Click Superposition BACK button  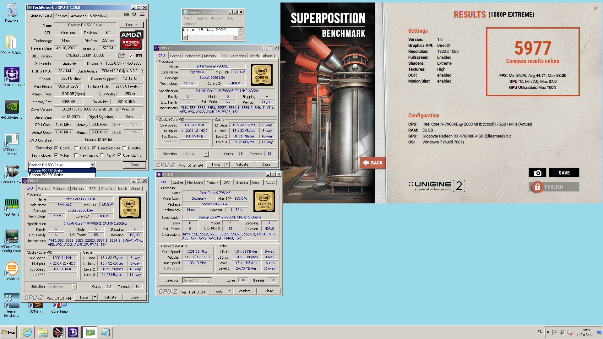tap(373, 163)
